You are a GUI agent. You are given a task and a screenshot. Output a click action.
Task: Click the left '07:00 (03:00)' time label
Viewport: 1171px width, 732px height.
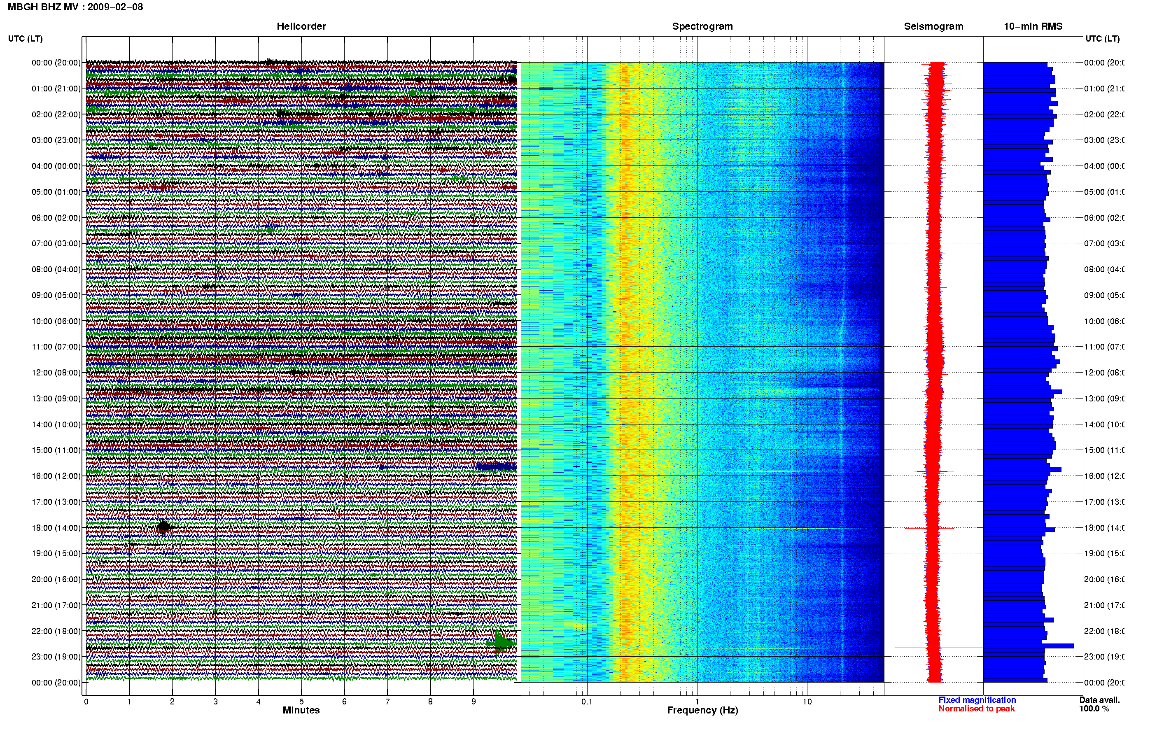[x=56, y=243]
